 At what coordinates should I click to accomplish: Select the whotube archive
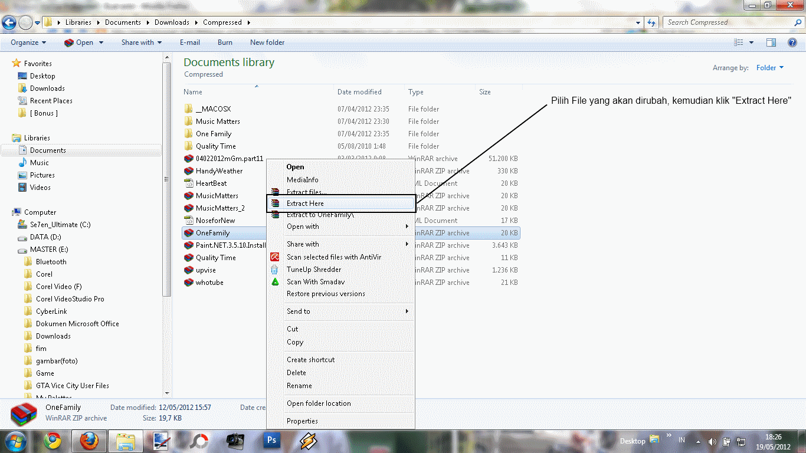click(x=209, y=283)
